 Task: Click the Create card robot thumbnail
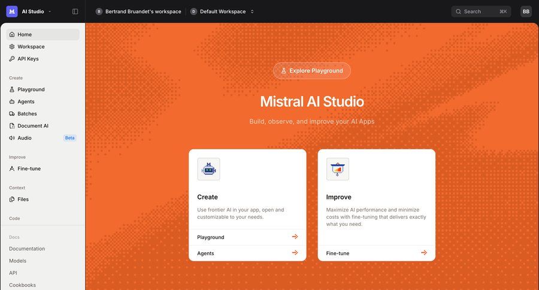click(x=208, y=169)
